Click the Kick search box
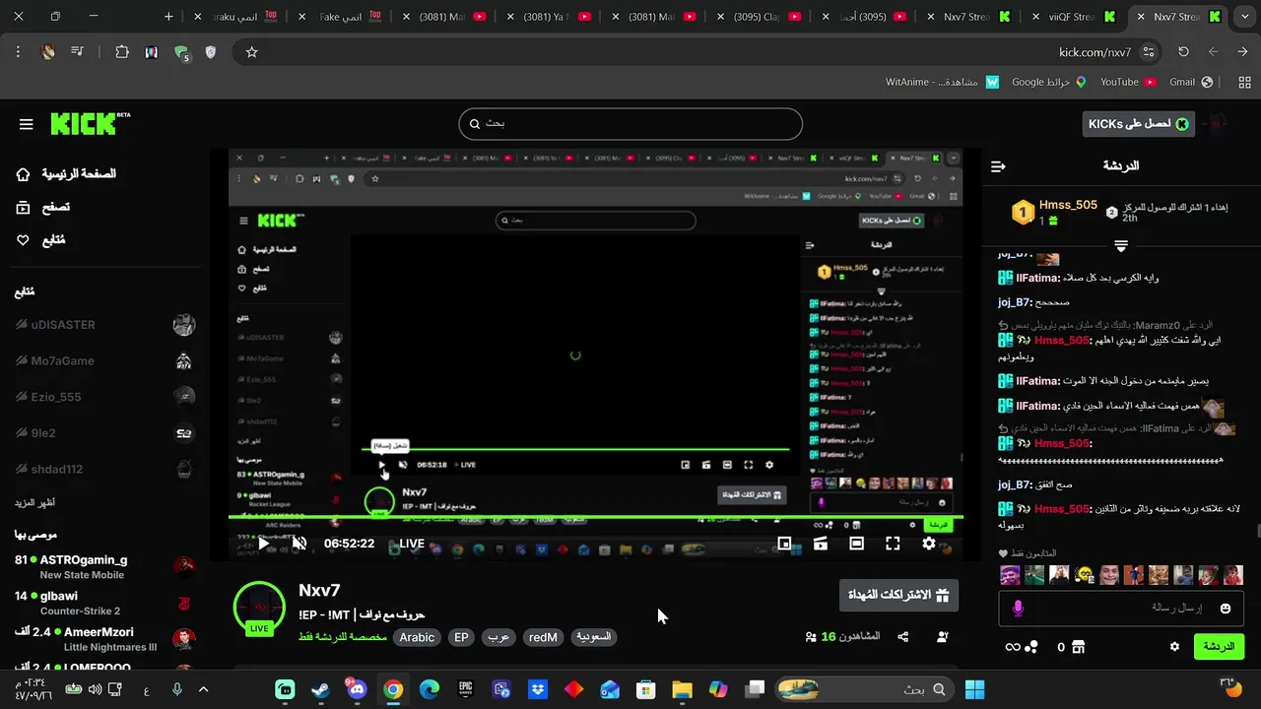The image size is (1261, 709). (x=630, y=124)
